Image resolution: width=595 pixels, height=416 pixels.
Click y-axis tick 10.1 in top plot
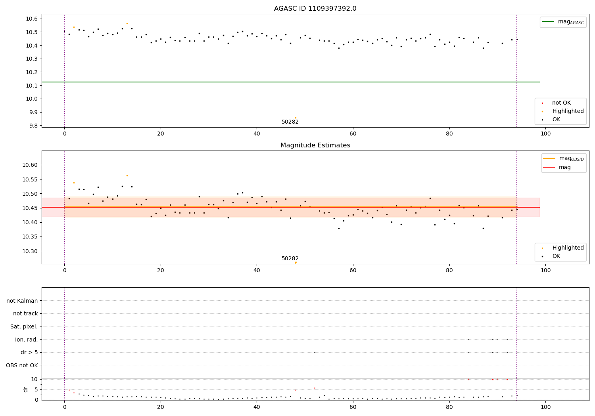pos(32,86)
